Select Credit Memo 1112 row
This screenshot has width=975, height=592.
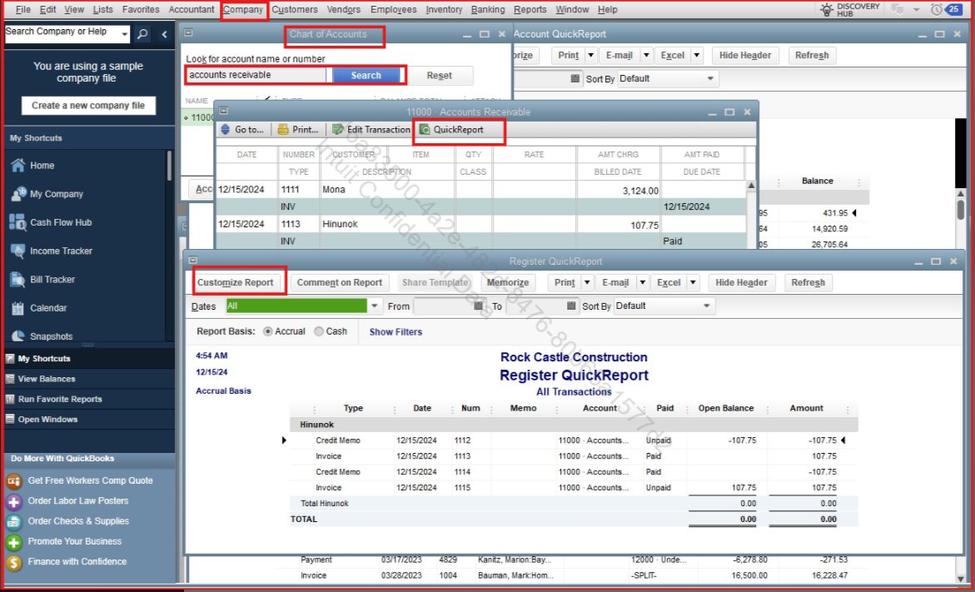coord(574,440)
